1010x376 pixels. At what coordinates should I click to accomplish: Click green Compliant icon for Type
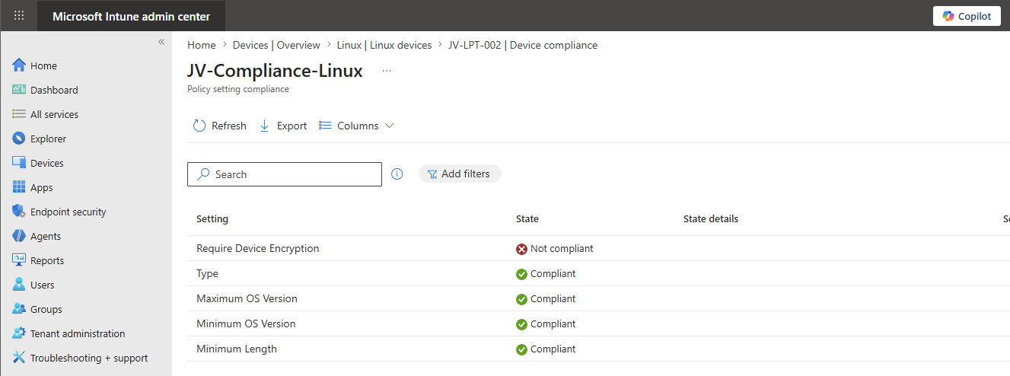(521, 274)
